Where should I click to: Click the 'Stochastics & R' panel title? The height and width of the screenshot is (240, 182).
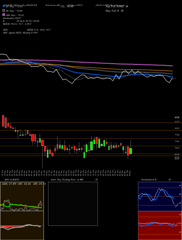click(149, 180)
